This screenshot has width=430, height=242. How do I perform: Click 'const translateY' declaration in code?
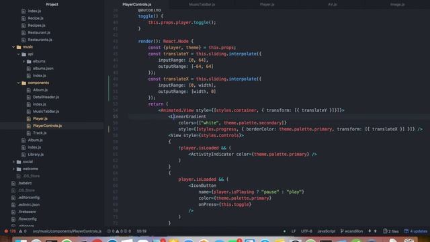pyautogui.click(x=169, y=54)
